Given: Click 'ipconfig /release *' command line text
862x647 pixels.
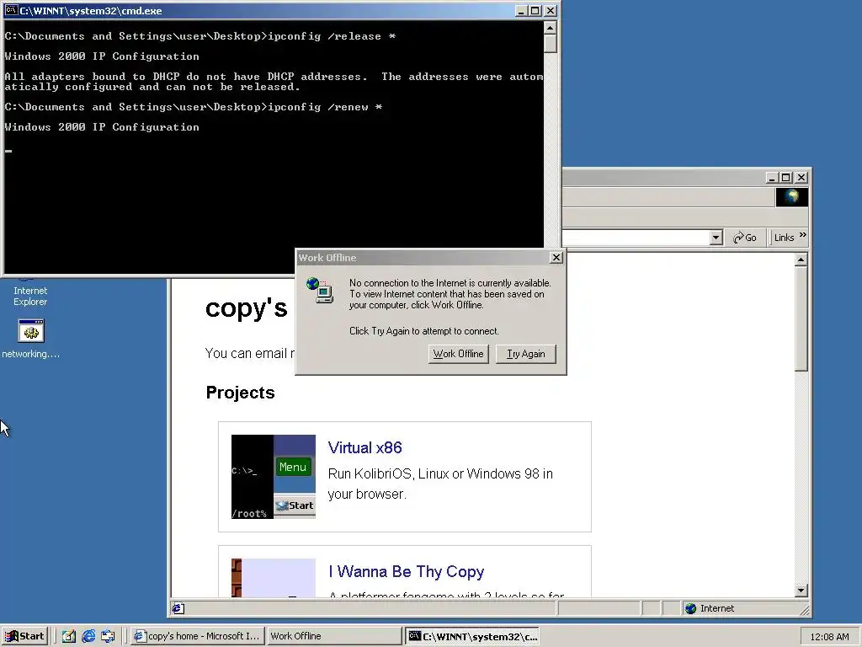Looking at the screenshot, I should click(x=332, y=35).
